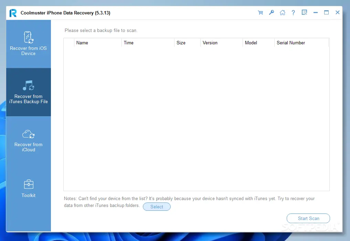350x241 pixels.
Task: Sort by the Model column header
Action: [258, 43]
